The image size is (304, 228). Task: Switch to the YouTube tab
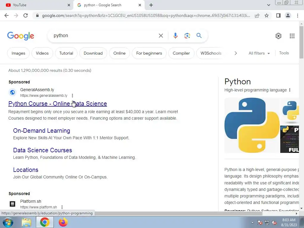point(37,5)
